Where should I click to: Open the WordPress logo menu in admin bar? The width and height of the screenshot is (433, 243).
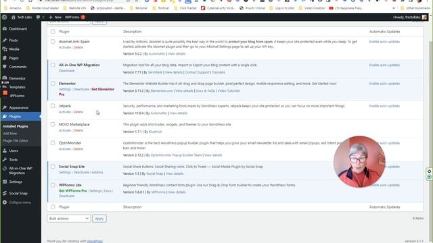(5, 17)
